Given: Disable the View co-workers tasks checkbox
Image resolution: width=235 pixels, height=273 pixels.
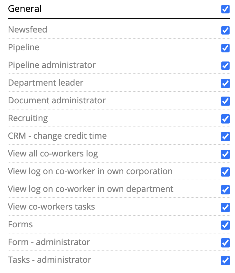Looking at the screenshot, I should (225, 207).
